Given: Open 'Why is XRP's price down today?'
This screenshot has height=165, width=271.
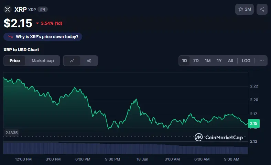Looking at the screenshot, I should [43, 37].
